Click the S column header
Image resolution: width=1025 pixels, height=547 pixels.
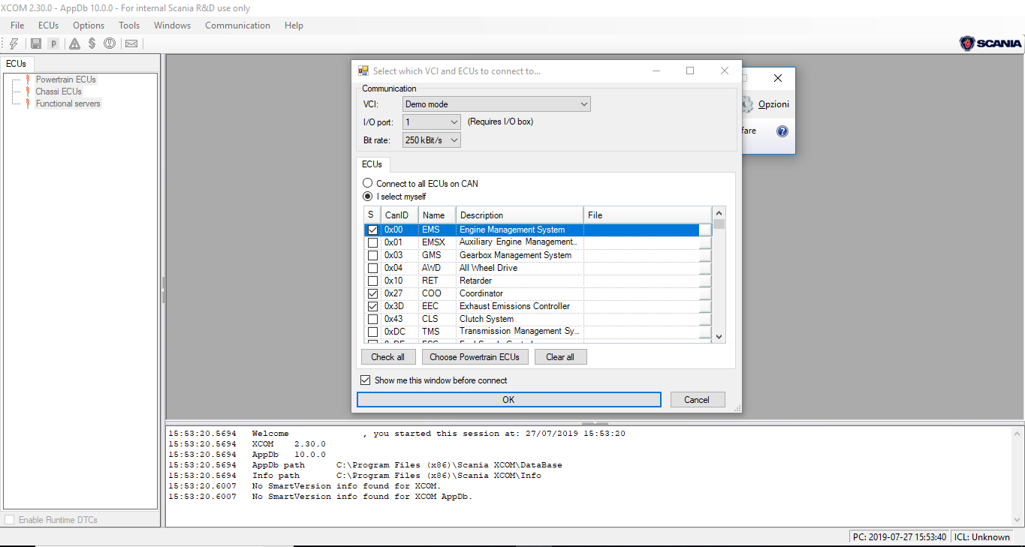(372, 215)
